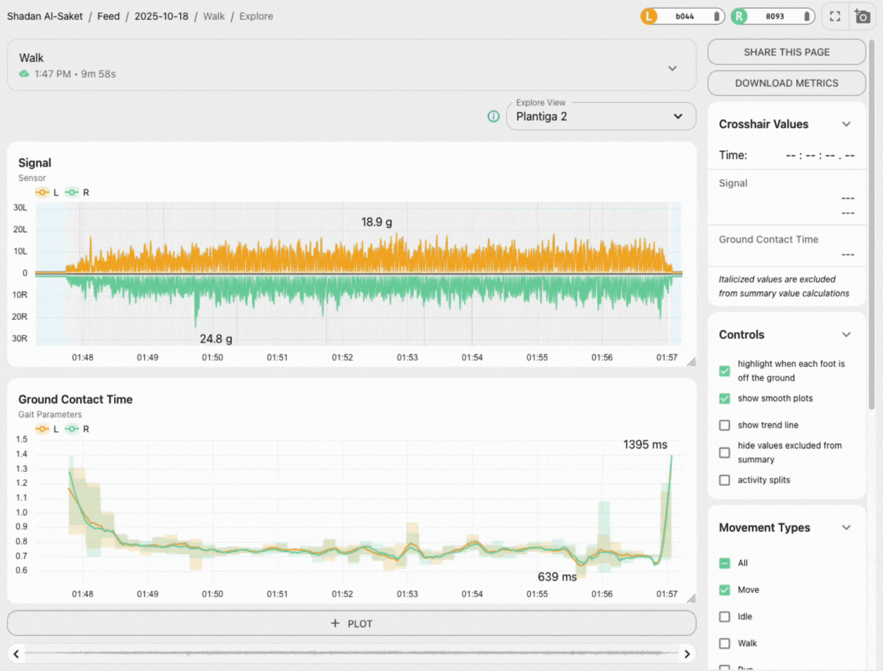The image size is (883, 671).
Task: Click the camera screenshot icon
Action: tap(862, 16)
